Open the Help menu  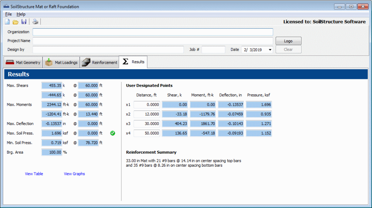(x=21, y=14)
